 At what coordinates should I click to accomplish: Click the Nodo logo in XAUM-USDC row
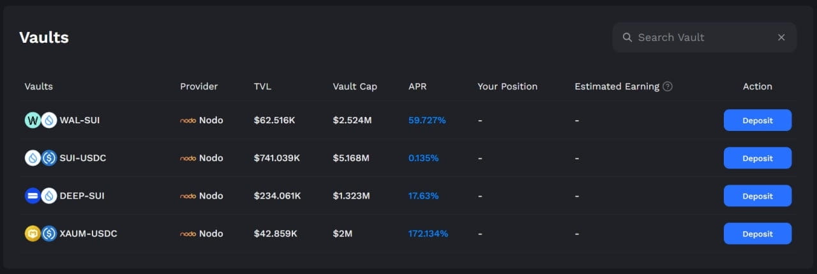point(188,234)
